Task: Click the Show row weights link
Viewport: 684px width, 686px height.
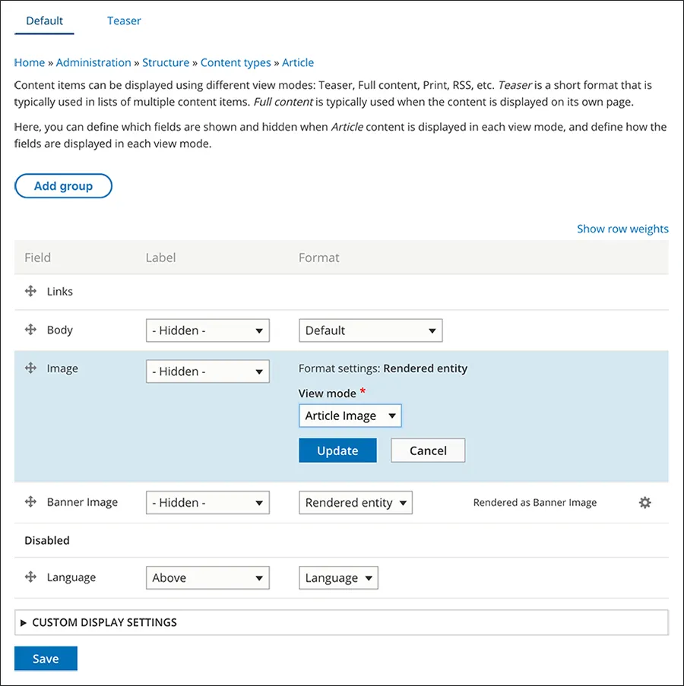Action: point(622,228)
